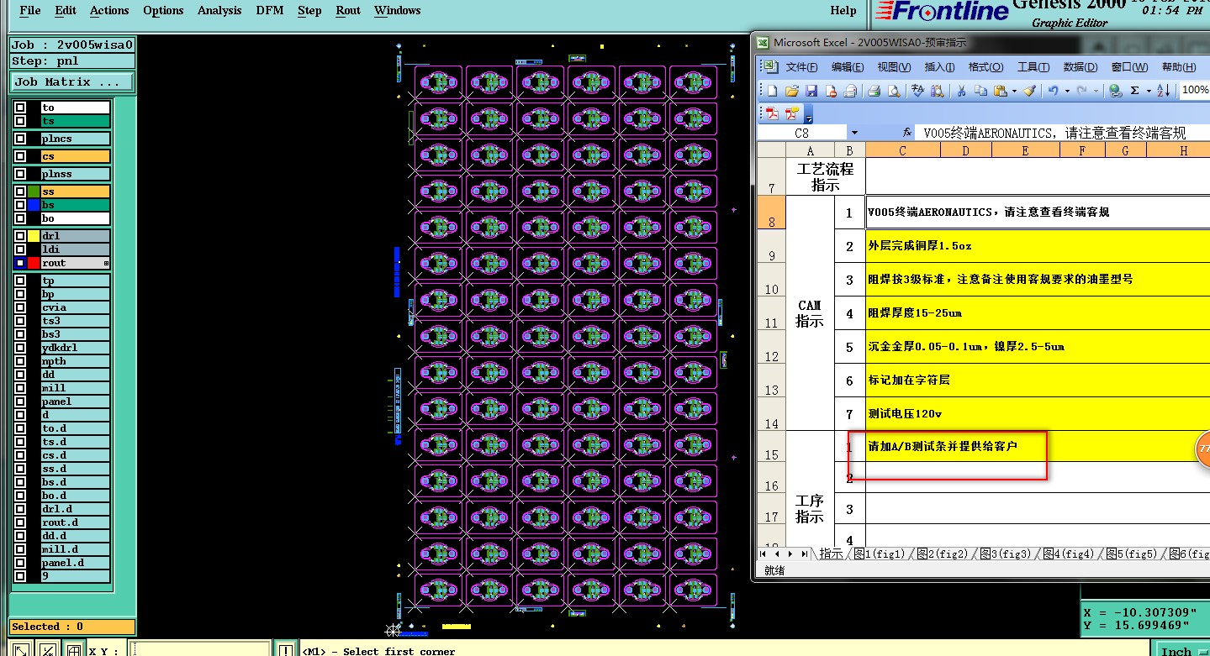Viewport: 1210px width, 656px height.
Task: Click the exclamation mark icon in Genesis status bar
Action: coord(286,649)
